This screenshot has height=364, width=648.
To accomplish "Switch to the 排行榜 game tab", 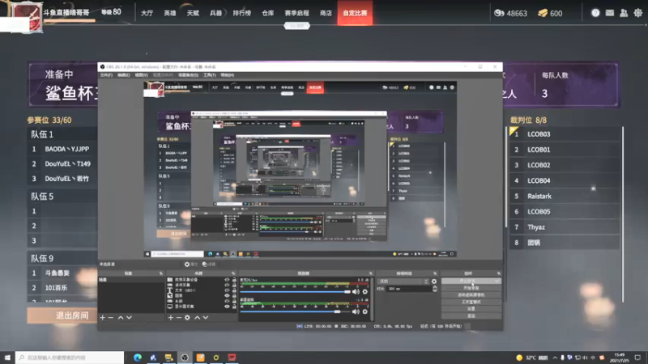I will pos(241,13).
